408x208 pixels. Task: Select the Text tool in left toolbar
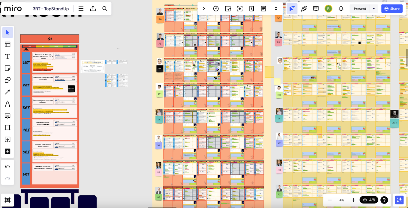click(7, 57)
